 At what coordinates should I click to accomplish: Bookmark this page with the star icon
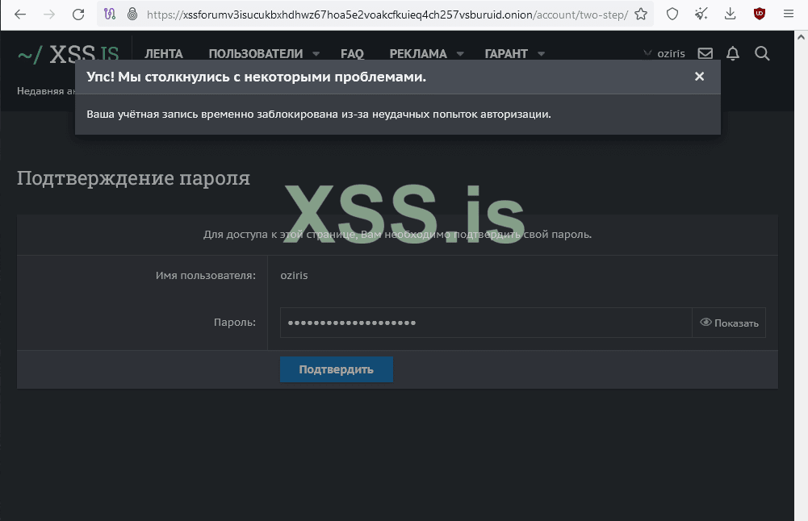(641, 15)
